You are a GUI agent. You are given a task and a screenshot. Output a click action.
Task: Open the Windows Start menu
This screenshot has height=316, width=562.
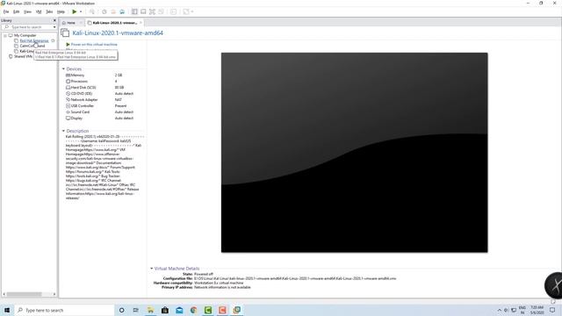(x=7, y=310)
